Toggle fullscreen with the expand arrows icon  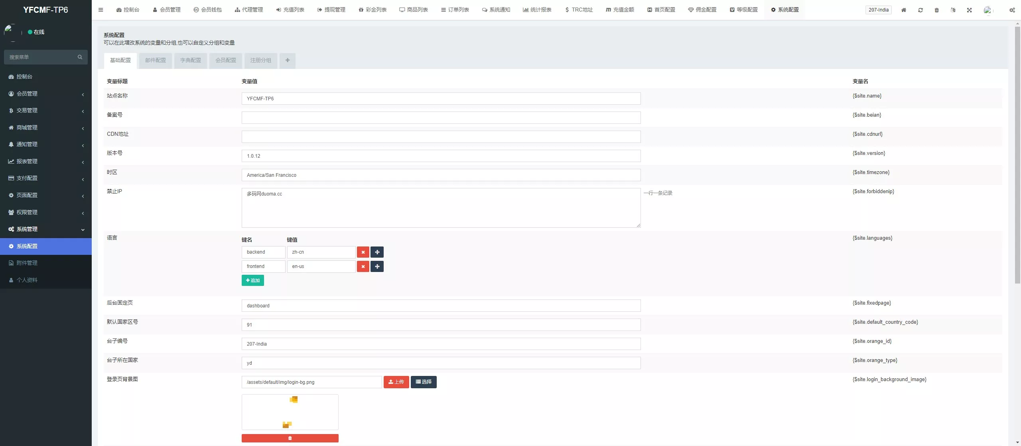[x=969, y=10]
